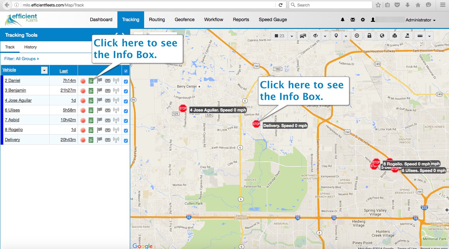The width and height of the screenshot is (449, 249).
Task: Open settings gear in top navigation
Action: tap(363, 20)
